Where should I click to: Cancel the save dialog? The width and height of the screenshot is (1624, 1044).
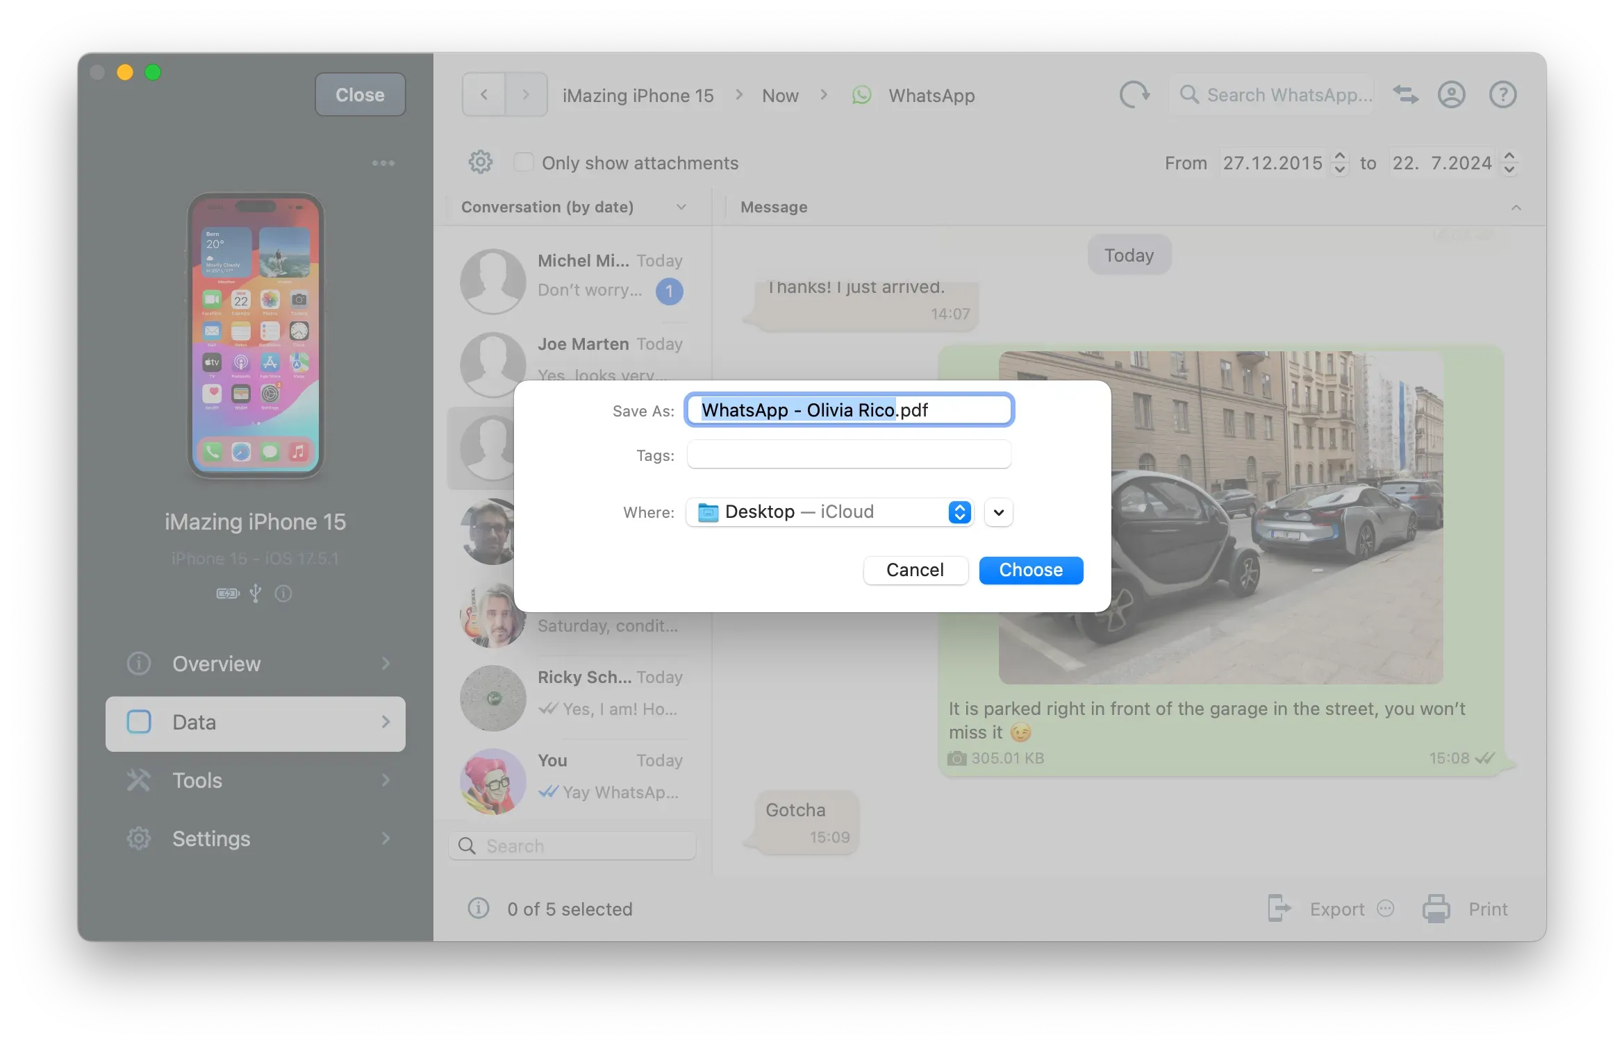pos(915,570)
